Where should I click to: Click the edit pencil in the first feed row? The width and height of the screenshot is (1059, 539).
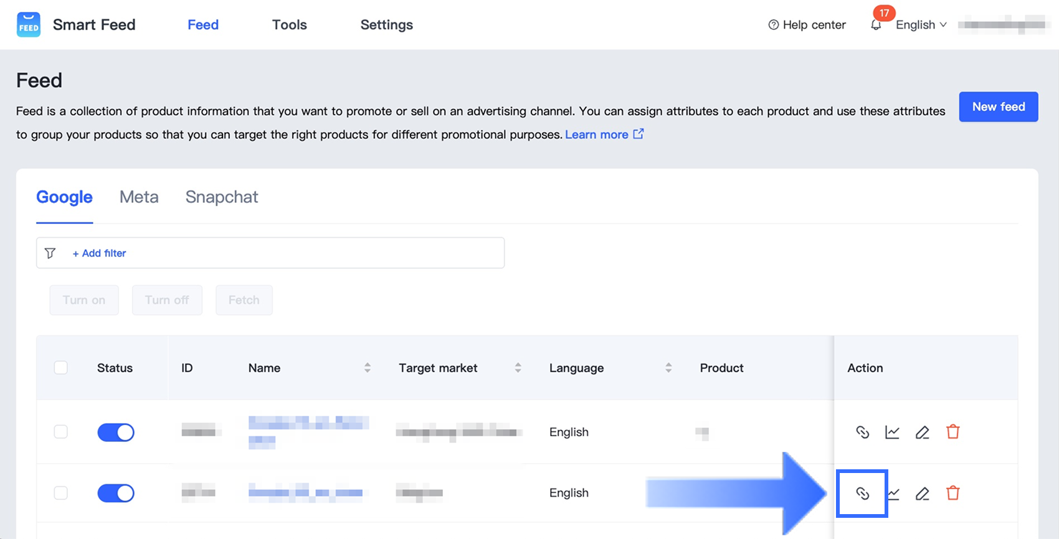(x=923, y=432)
